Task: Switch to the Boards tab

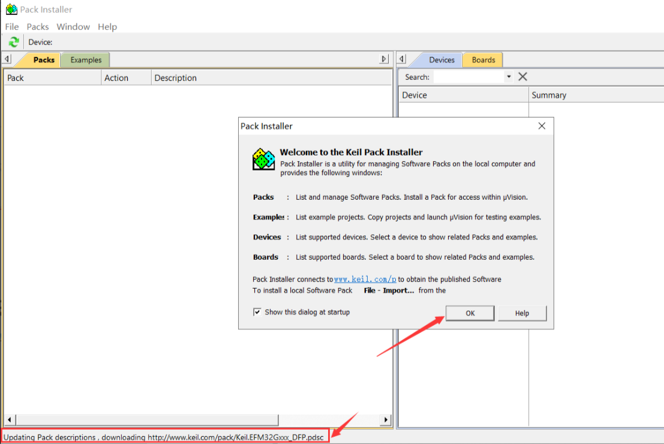Action: 483,60
